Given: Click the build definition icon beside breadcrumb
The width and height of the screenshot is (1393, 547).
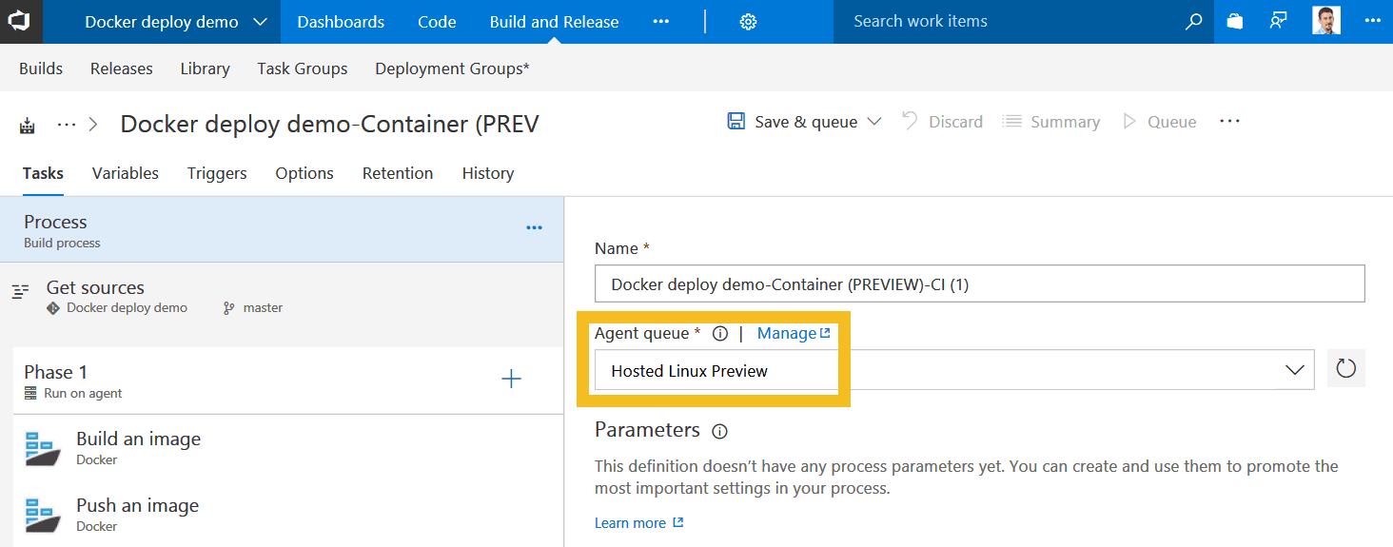Looking at the screenshot, I should click(27, 125).
